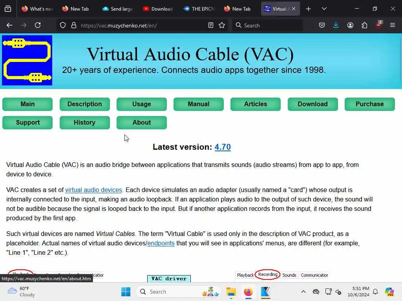Image resolution: width=402 pixels, height=301 pixels.
Task: Go back to previous page
Action: click(x=9, y=25)
